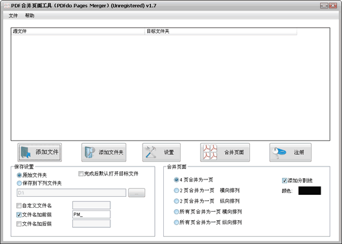Click the D:\ destination folder path field

pyautogui.click(x=72, y=193)
